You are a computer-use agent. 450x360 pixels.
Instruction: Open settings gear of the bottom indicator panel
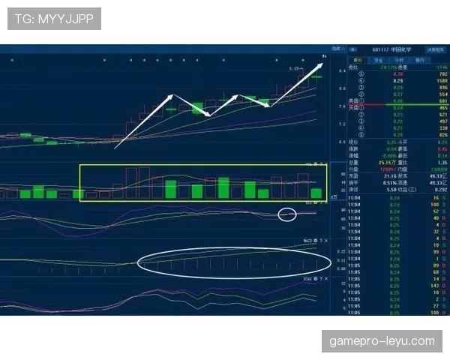[316, 279]
